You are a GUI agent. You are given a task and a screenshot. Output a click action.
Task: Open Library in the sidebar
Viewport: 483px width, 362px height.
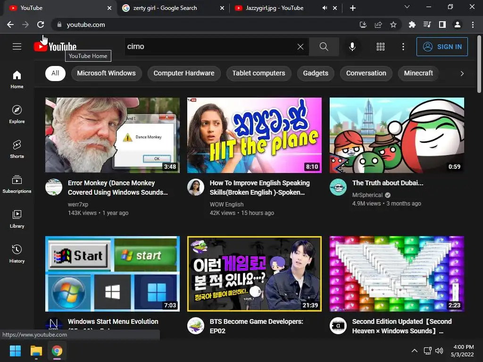pos(17,219)
